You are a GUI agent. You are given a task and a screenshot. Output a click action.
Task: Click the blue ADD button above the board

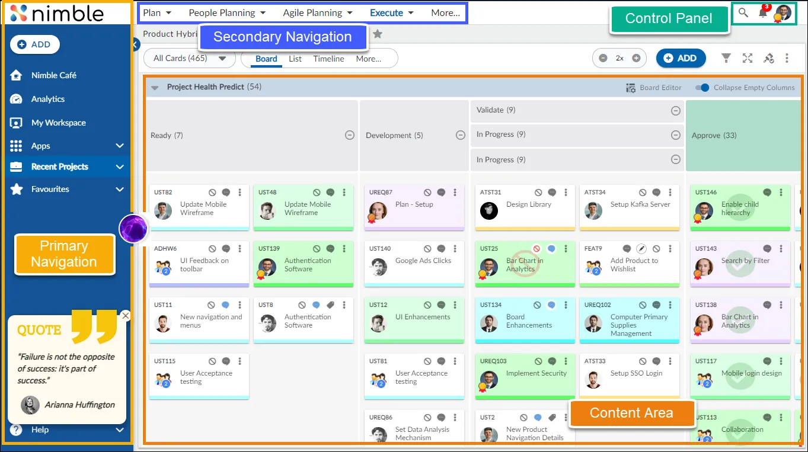(x=681, y=58)
